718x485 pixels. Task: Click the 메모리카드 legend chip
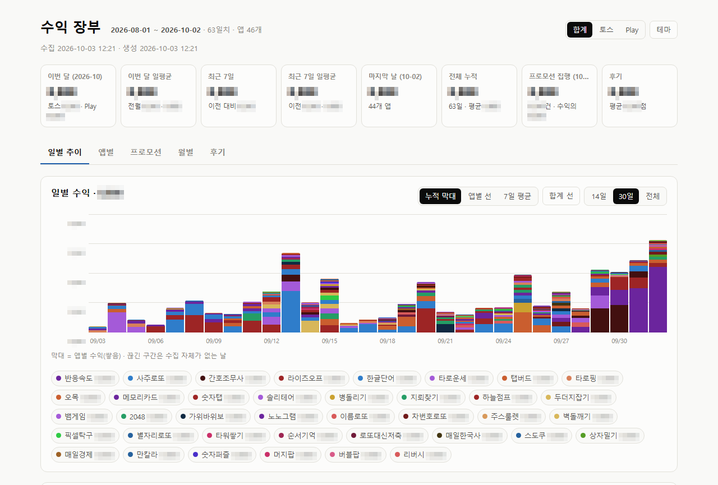[x=146, y=398]
